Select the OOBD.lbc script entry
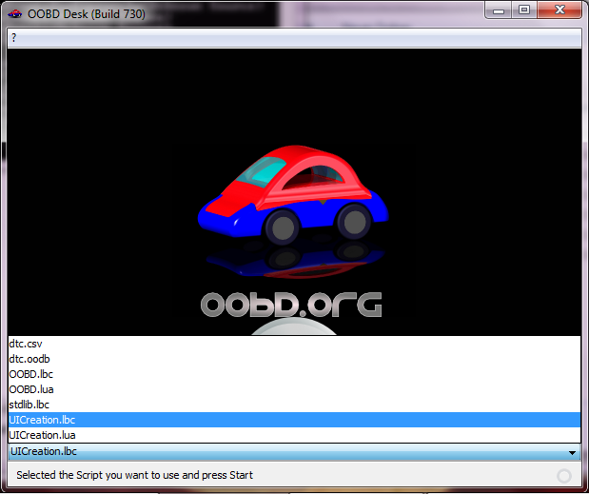The width and height of the screenshot is (589, 494). point(30,374)
